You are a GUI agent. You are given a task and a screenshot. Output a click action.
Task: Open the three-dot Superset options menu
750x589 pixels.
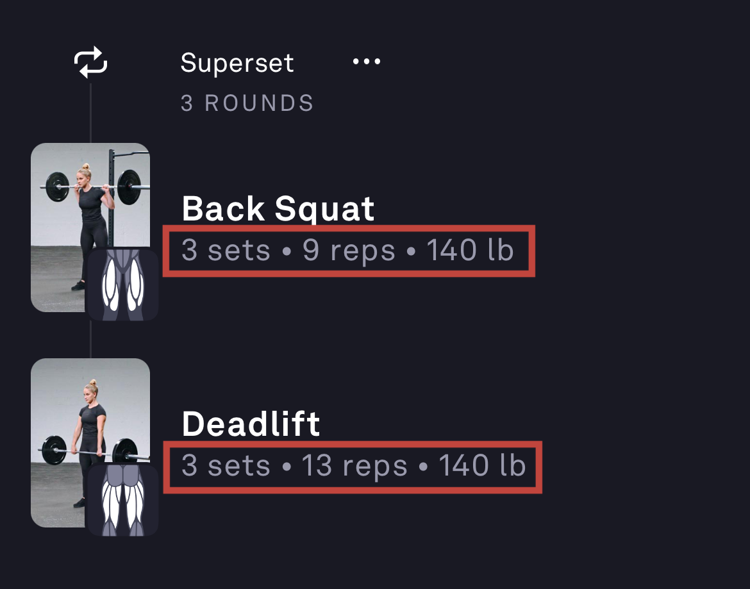tap(367, 62)
